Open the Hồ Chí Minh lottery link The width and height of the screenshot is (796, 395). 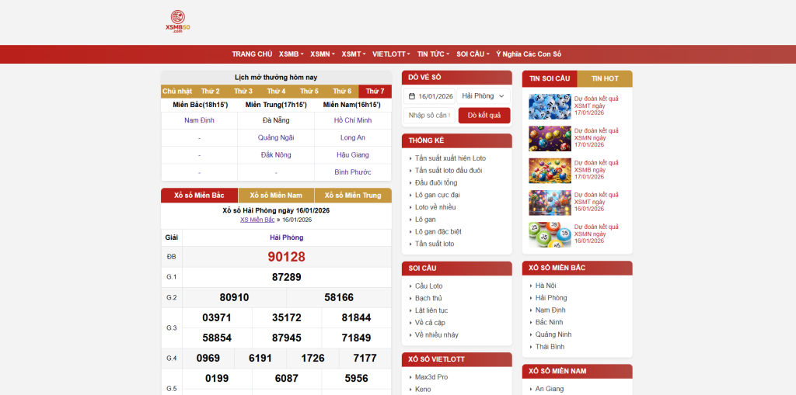pyautogui.click(x=352, y=120)
